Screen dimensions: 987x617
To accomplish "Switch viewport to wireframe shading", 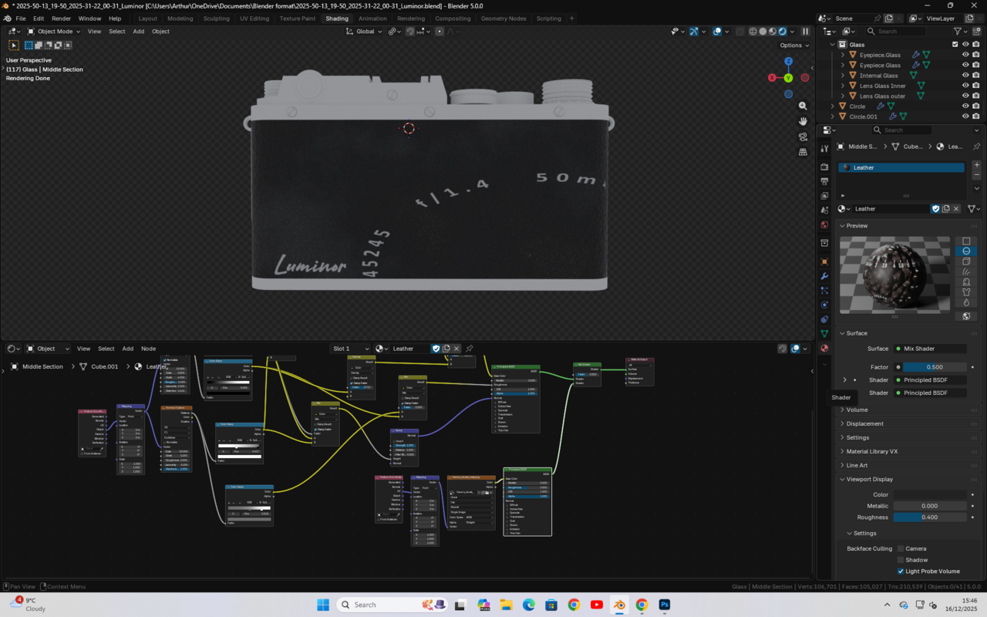I will (753, 32).
